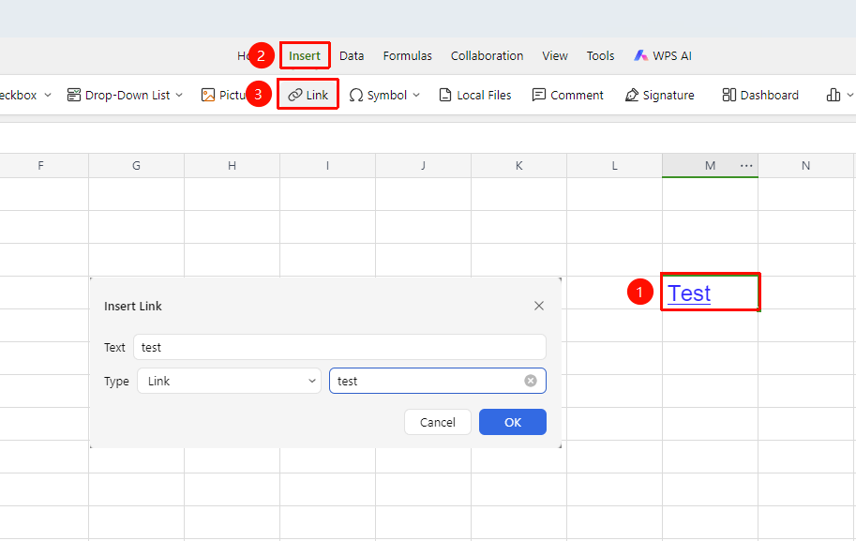Select column L header

tap(615, 165)
